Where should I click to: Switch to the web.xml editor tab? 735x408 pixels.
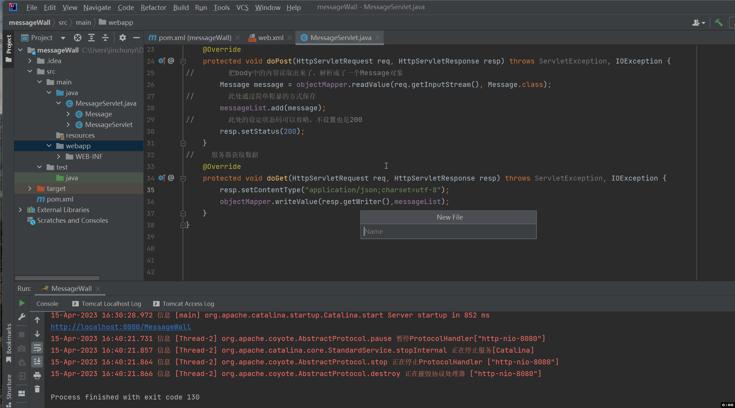(271, 38)
